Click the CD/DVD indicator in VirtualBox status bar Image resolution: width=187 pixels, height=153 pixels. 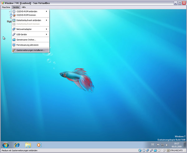click(x=144, y=151)
